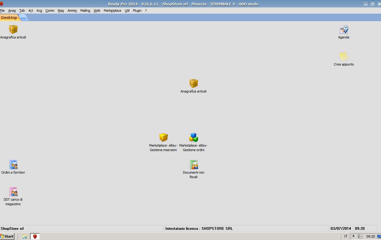The image size is (381, 240).
Task: Minimize the Ready Pro window
Action: click(x=366, y=4)
